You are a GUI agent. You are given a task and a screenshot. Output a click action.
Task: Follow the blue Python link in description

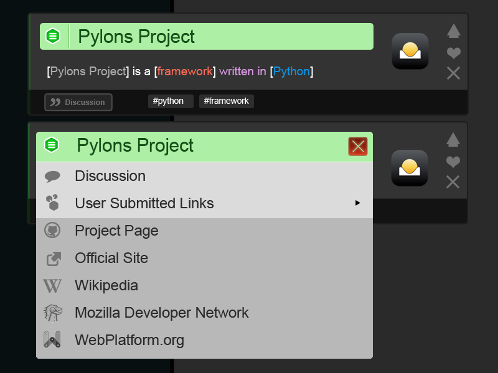(291, 71)
